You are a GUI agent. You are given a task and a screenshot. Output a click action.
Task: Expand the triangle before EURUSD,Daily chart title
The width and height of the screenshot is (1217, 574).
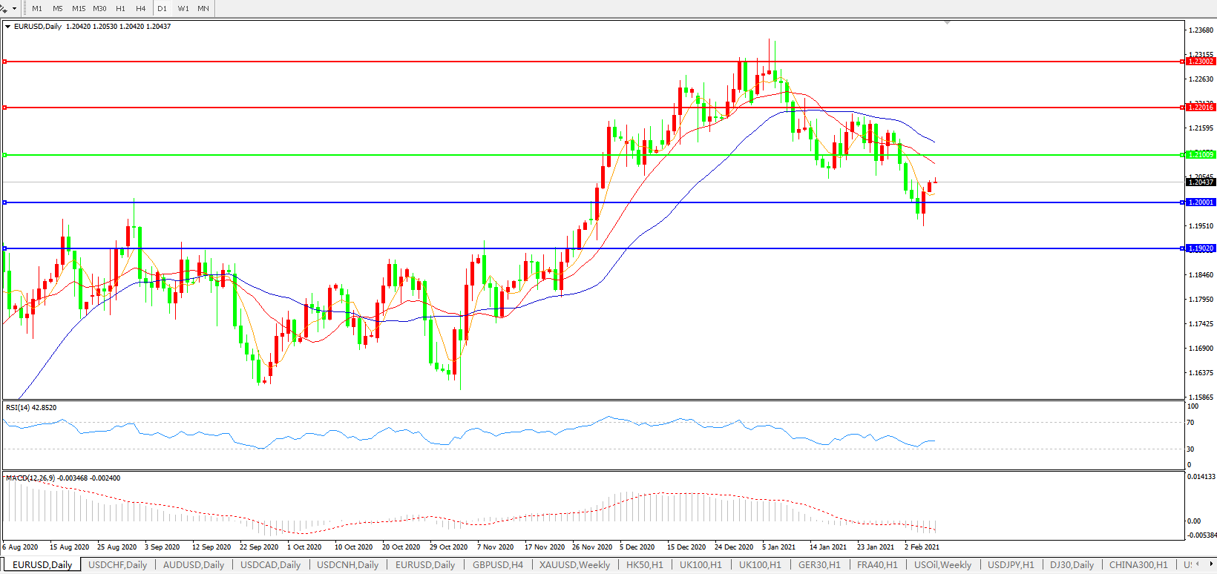coord(8,27)
